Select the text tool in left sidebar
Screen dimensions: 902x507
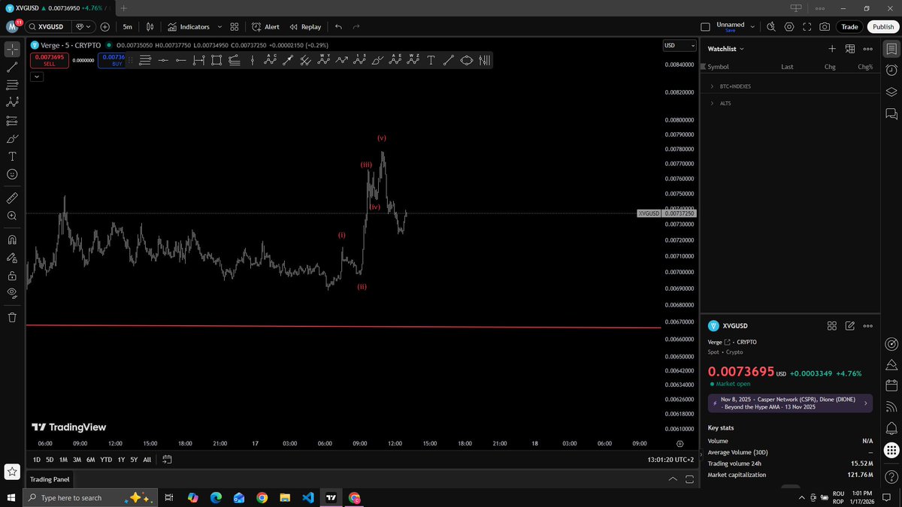click(12, 156)
